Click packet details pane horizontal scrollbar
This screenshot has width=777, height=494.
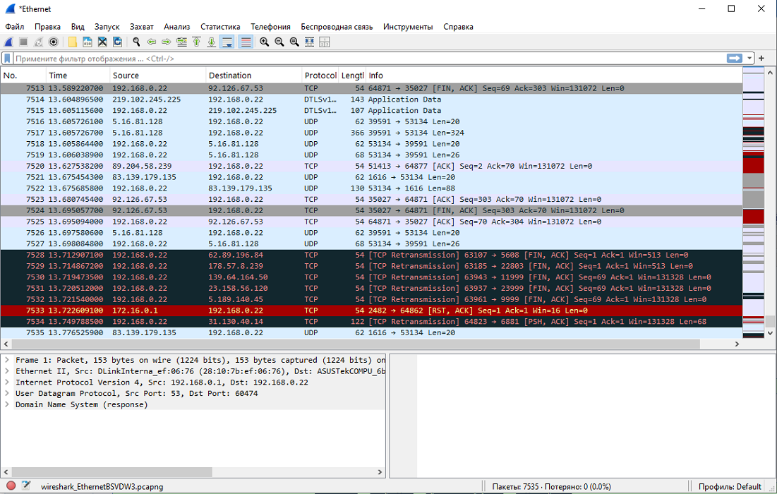(x=112, y=472)
